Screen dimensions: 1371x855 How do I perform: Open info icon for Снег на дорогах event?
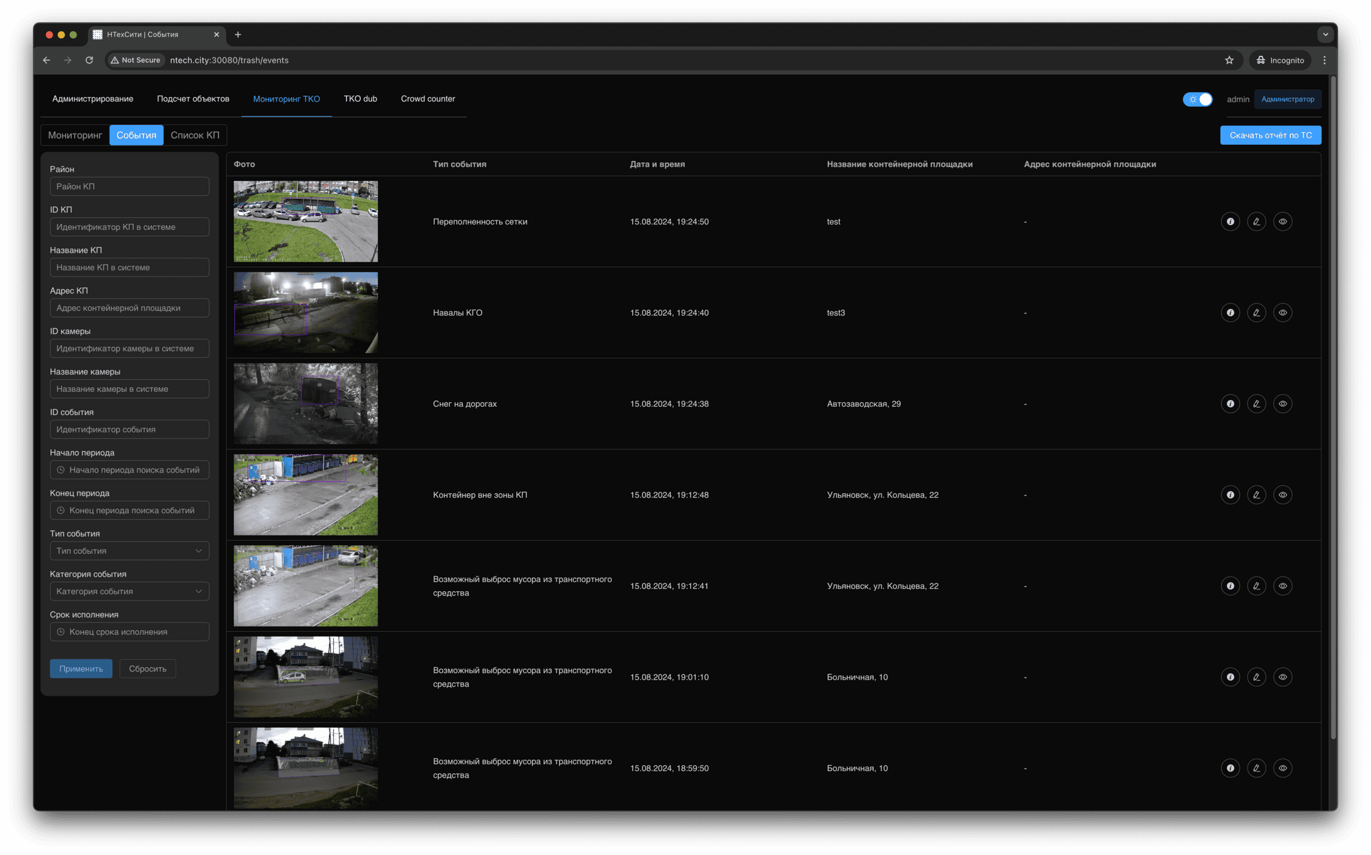click(1230, 404)
